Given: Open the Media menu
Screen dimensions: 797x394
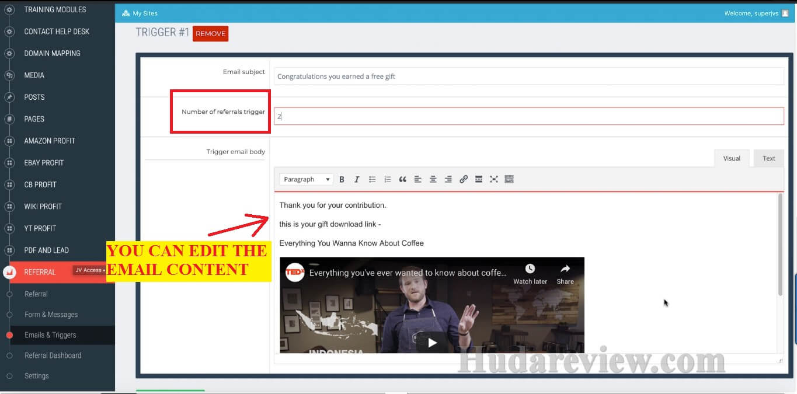Looking at the screenshot, I should click(x=34, y=75).
